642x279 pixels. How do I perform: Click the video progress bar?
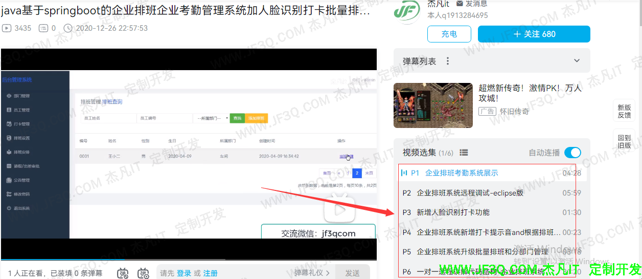[189, 260]
